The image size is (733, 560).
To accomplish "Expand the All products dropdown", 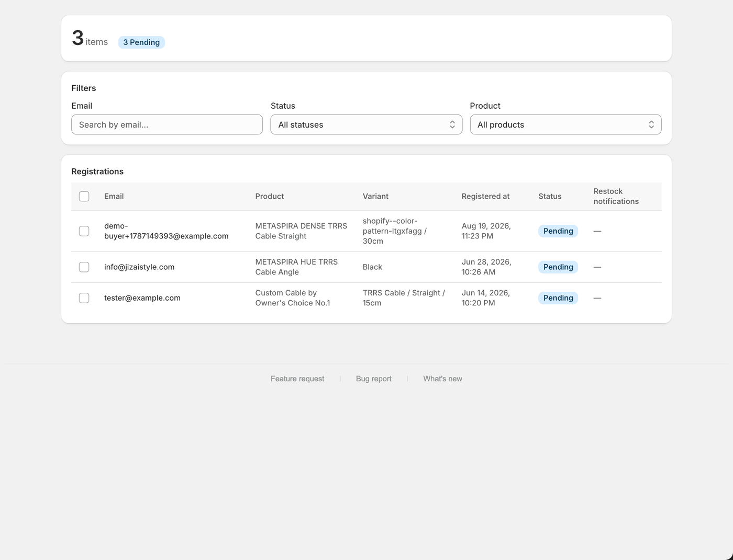I will click(x=565, y=124).
